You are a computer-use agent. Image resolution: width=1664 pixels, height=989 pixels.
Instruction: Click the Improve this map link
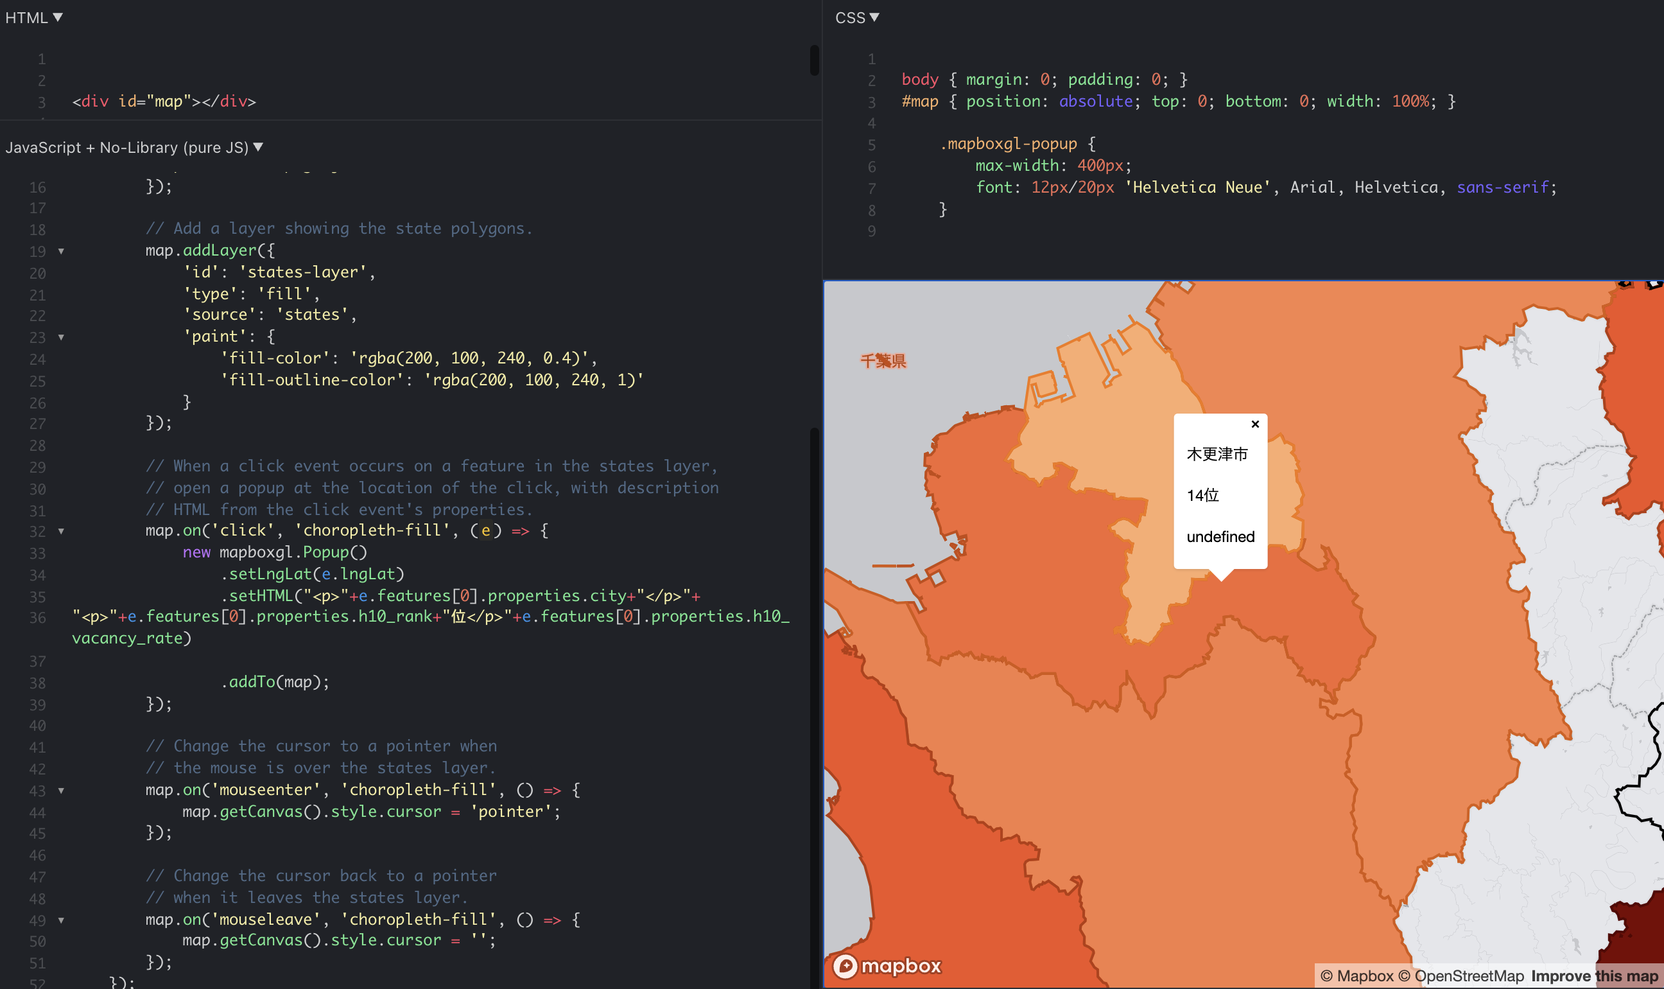click(1594, 976)
